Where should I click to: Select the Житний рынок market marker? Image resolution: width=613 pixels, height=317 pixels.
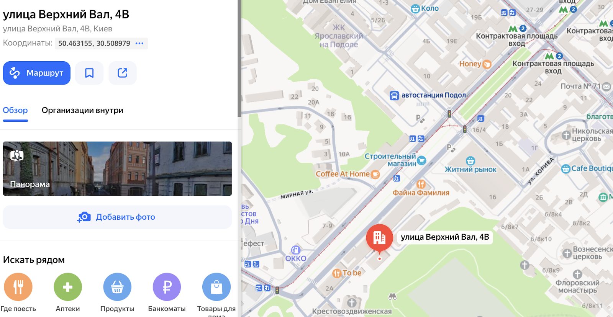(x=470, y=161)
